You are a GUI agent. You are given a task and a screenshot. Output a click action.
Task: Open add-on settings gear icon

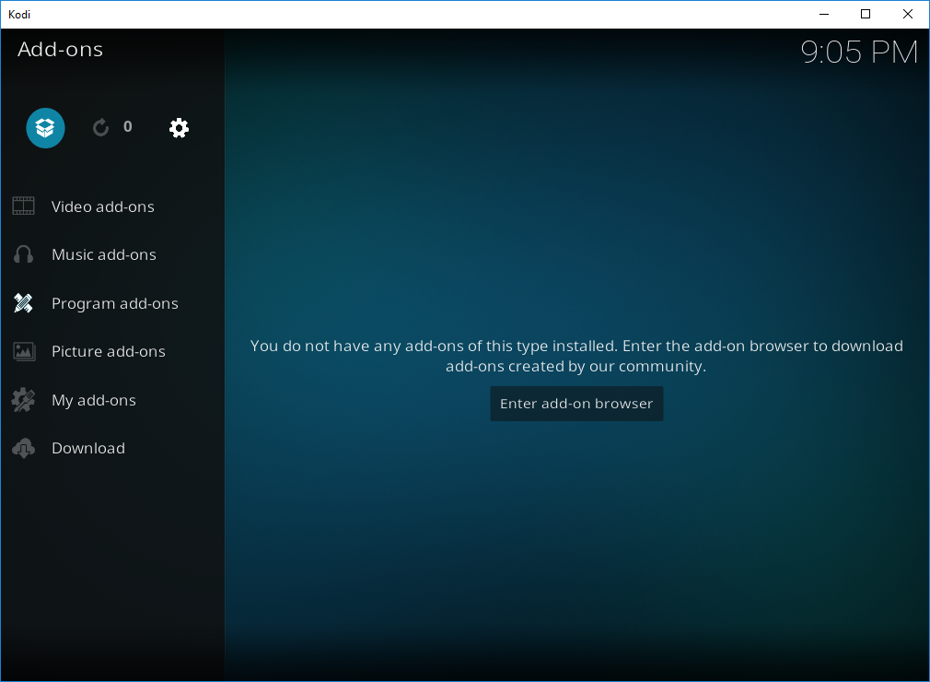(179, 127)
